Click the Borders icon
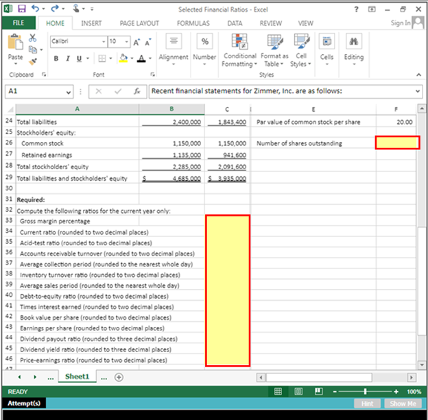 click(102, 58)
